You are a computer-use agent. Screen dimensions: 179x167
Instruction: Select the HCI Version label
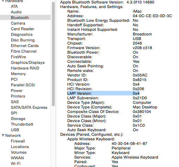pos(79,84)
